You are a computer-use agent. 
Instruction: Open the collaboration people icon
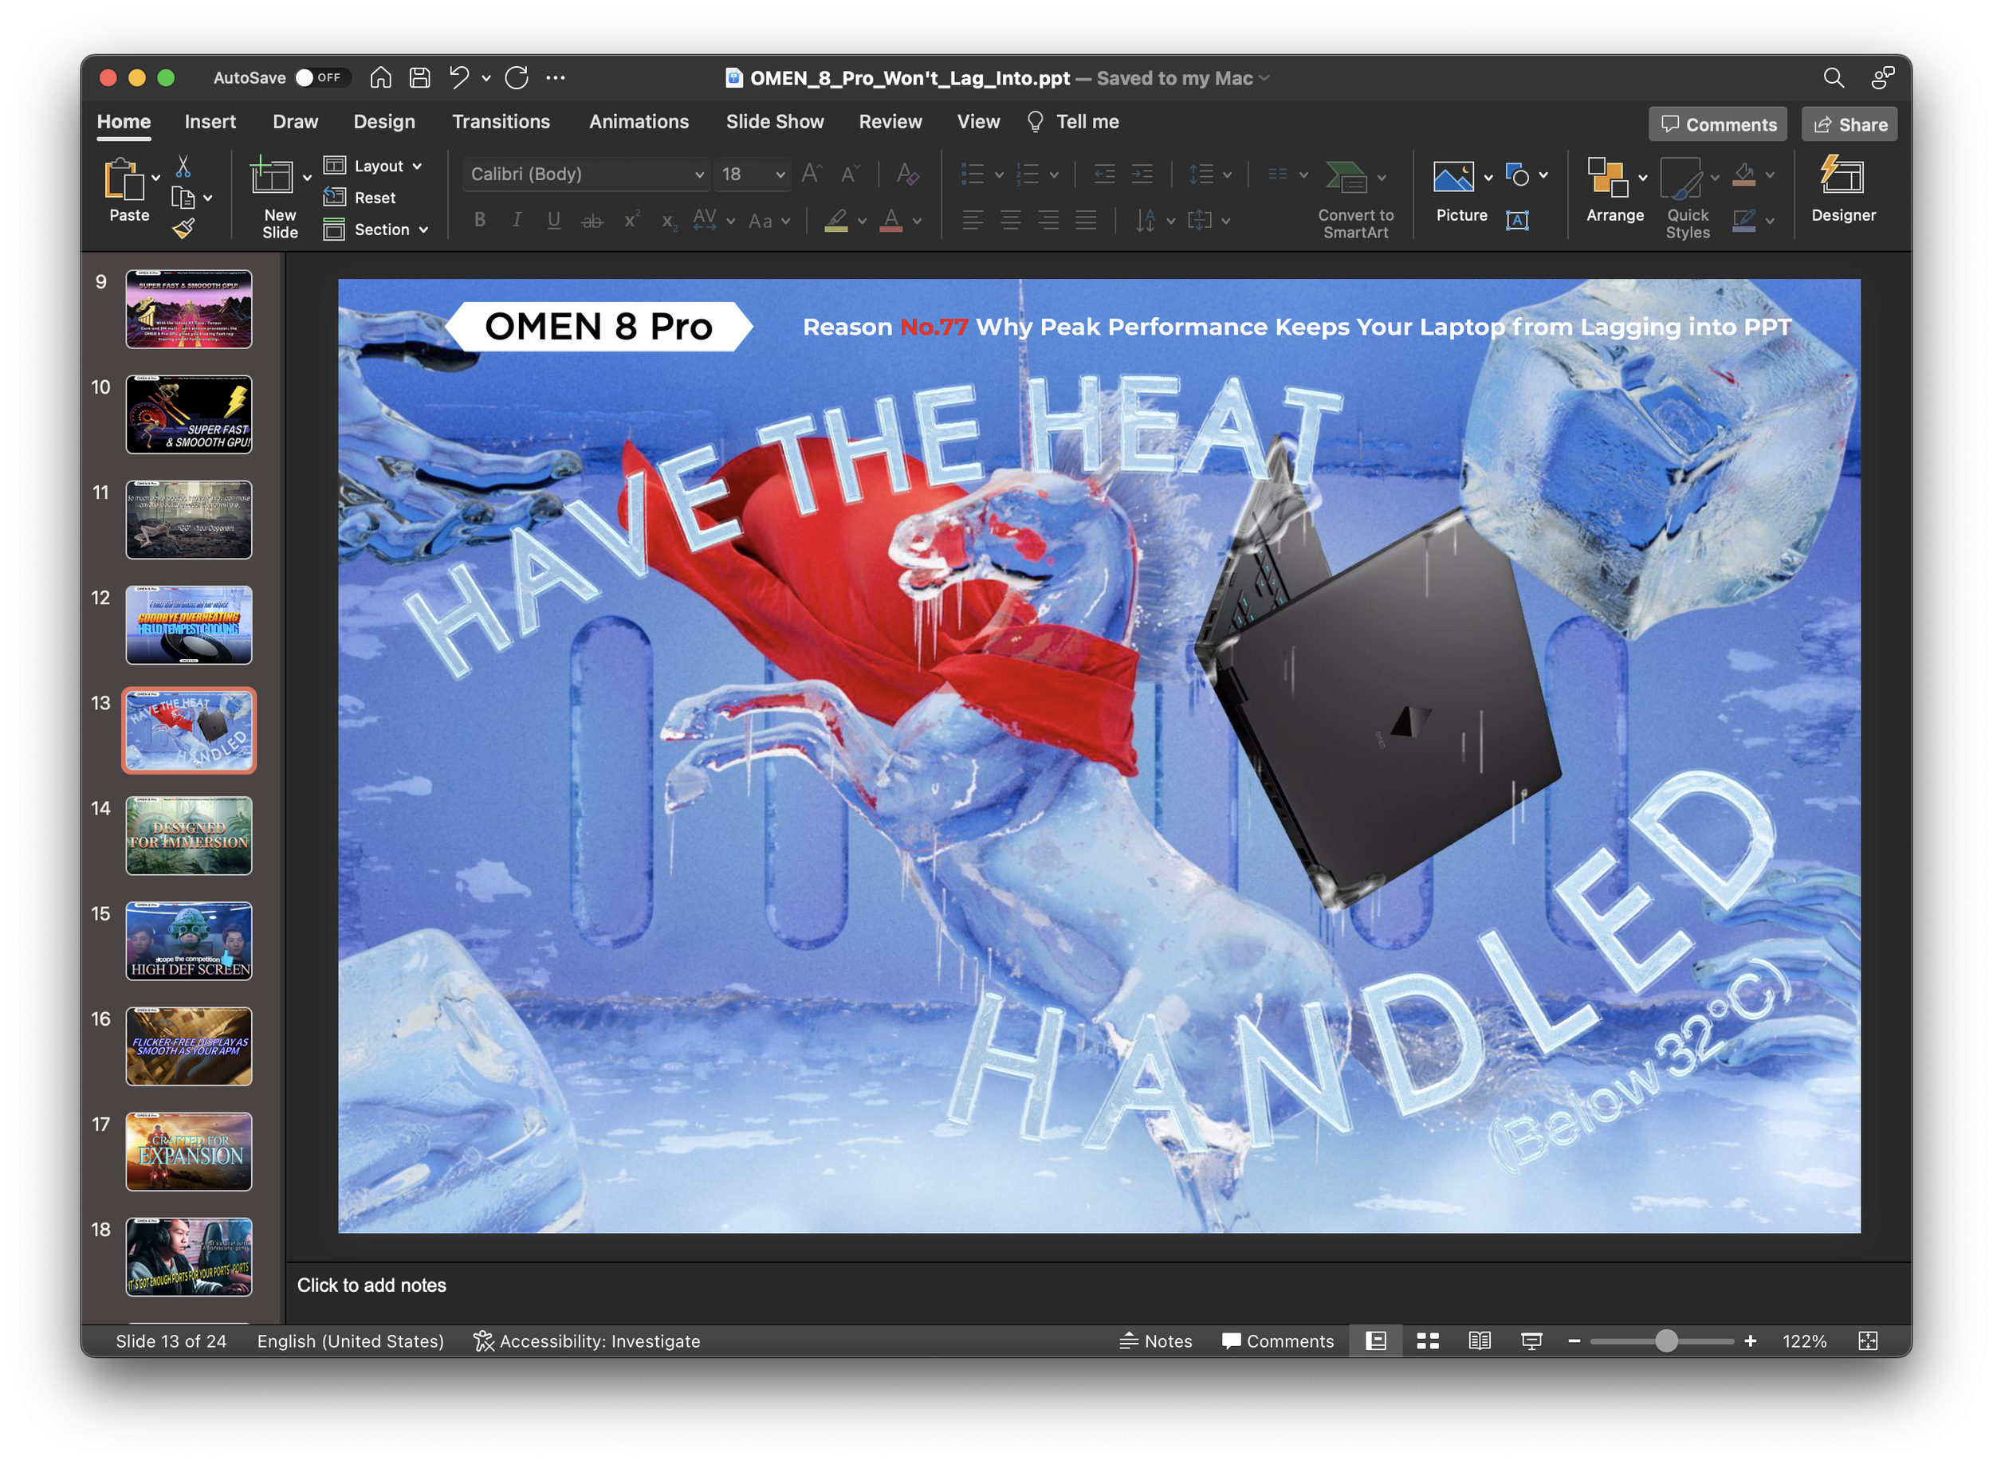tap(1882, 78)
